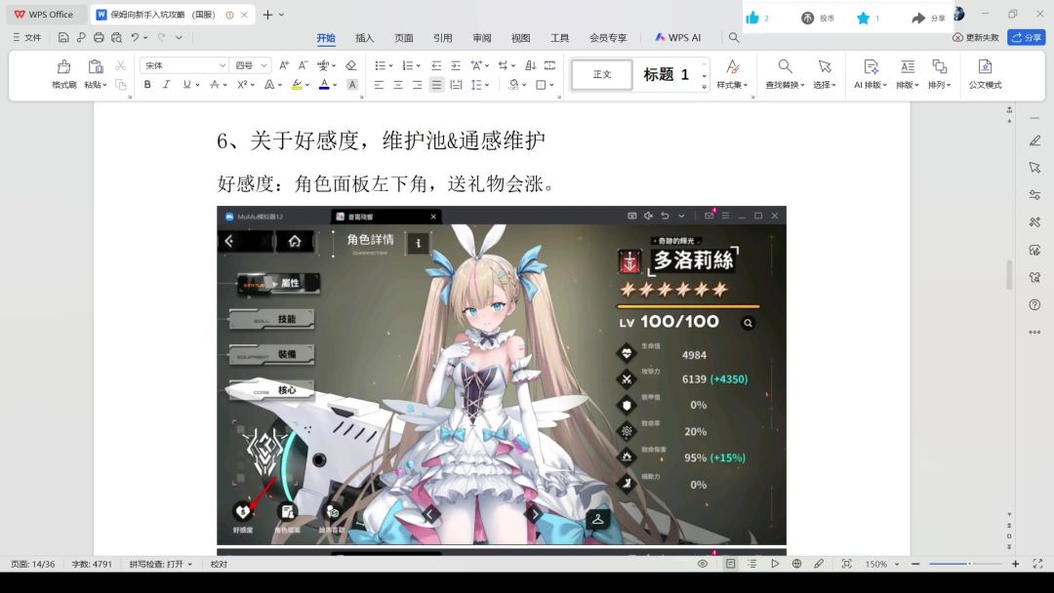
Task: Open the font name dropdown (宋体)
Action: pos(183,65)
